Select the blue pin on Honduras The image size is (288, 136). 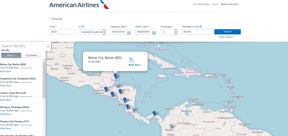pyautogui.click(x=120, y=92)
